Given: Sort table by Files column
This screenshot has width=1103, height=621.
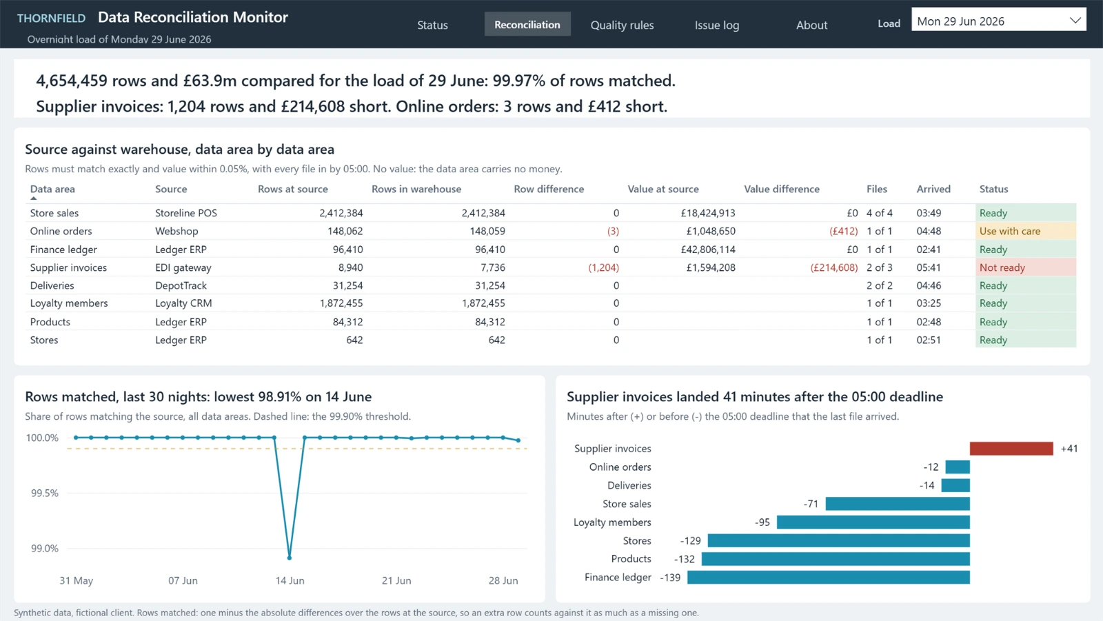Looking at the screenshot, I should click(x=877, y=189).
